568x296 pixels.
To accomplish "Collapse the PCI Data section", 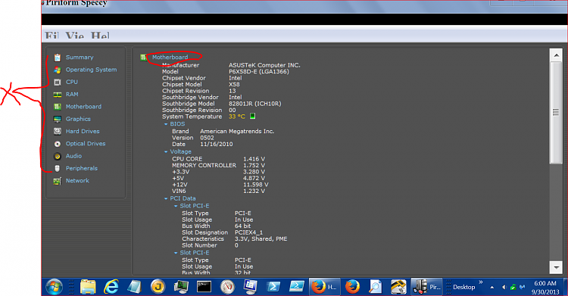I will click(x=166, y=198).
